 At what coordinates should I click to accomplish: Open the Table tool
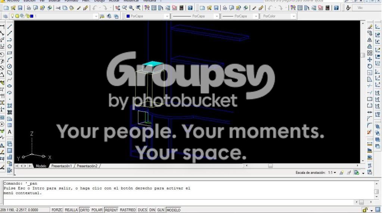[x=9, y=125]
